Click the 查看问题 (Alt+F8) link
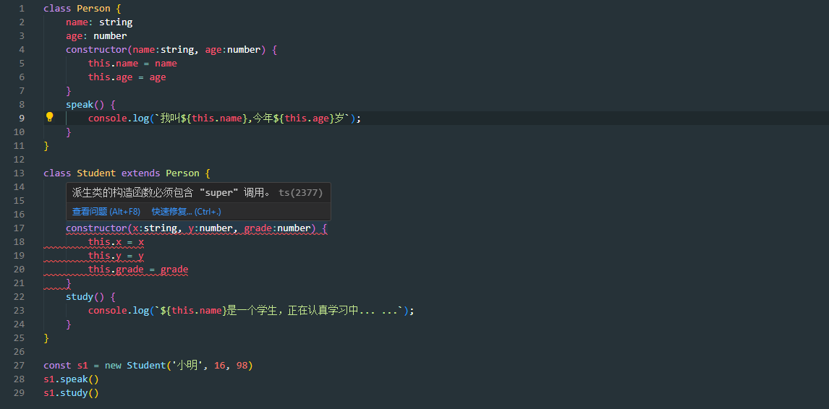The height and width of the screenshot is (409, 829). (x=106, y=212)
